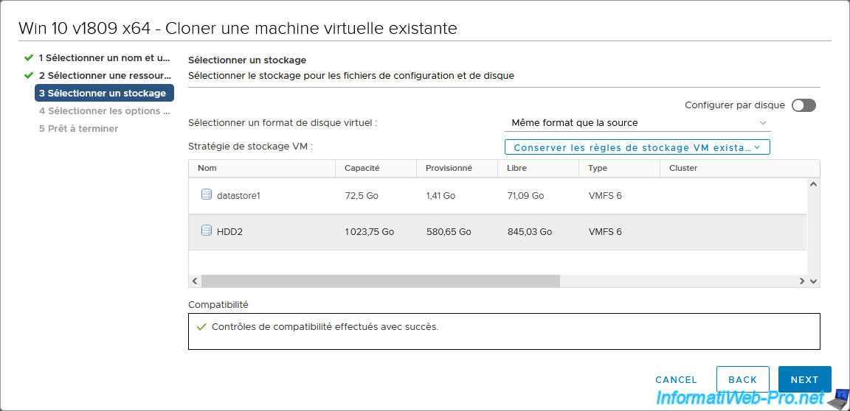Click green checkmark beside step 2

[x=29, y=75]
